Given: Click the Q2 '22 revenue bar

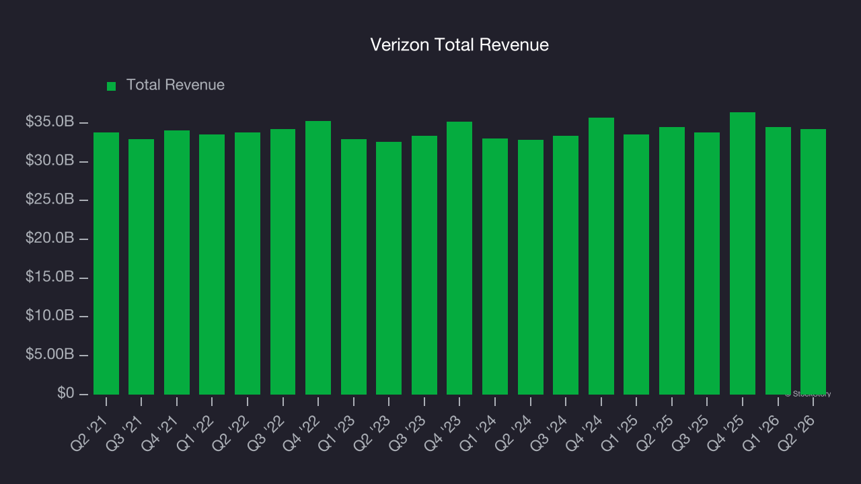Looking at the screenshot, I should click(248, 264).
